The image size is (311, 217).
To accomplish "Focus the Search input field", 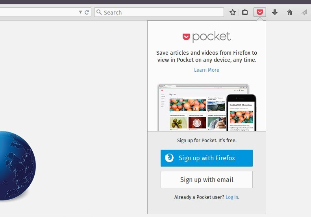I will point(159,12).
